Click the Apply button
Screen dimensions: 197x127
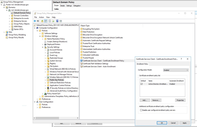[x=185, y=123]
